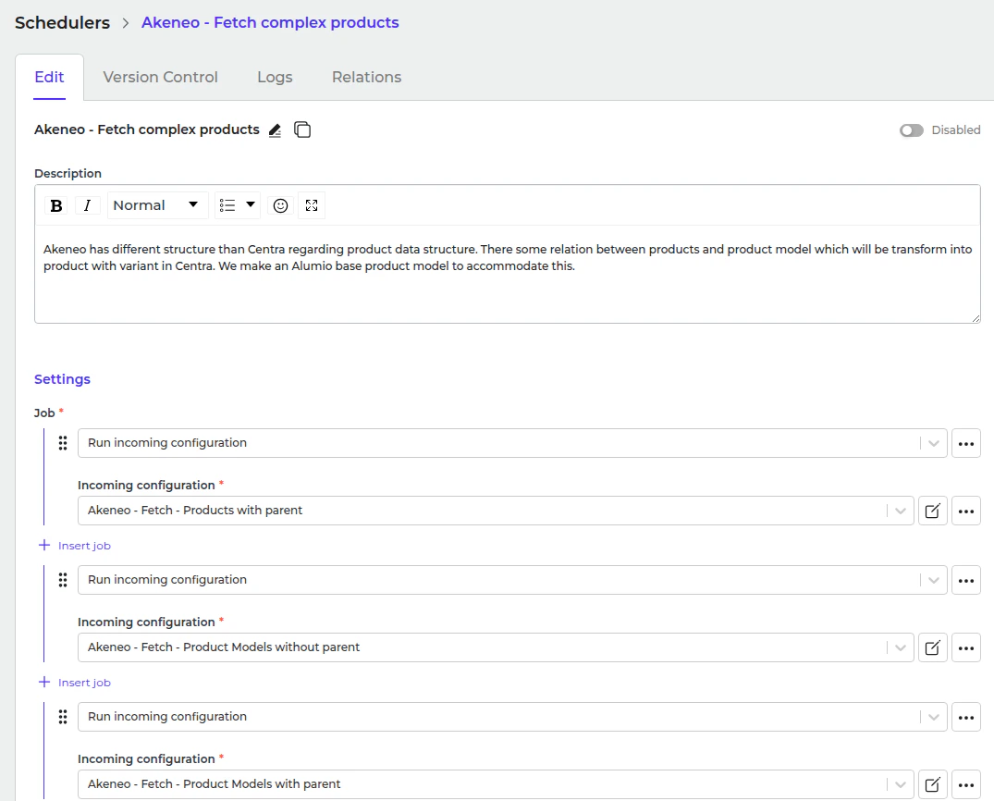The height and width of the screenshot is (801, 994).
Task: Switch to the Relations tab
Action: [x=366, y=78]
